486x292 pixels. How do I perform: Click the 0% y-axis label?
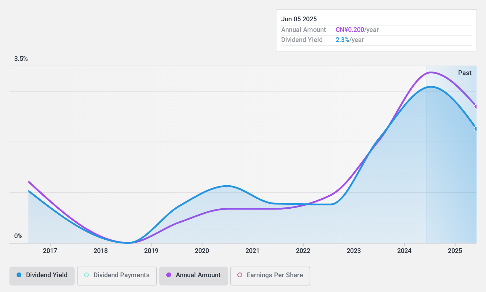tap(18, 236)
